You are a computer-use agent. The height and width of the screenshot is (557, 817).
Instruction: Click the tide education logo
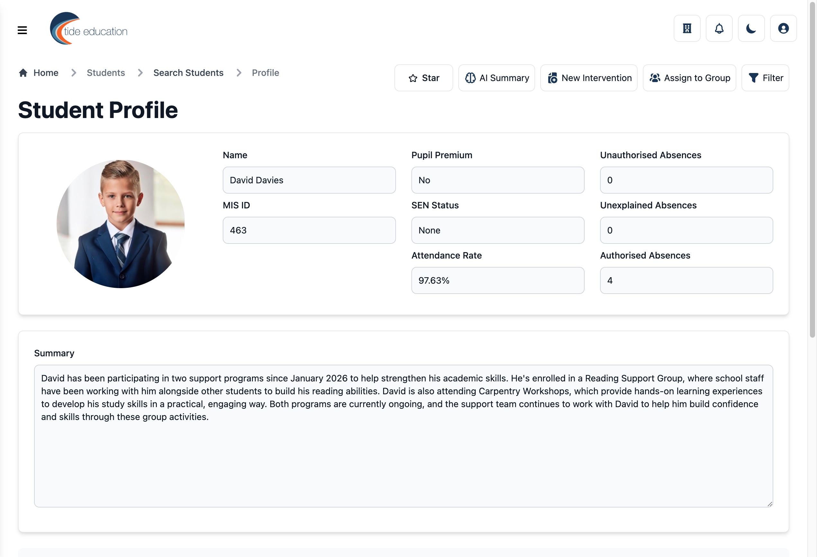point(89,29)
